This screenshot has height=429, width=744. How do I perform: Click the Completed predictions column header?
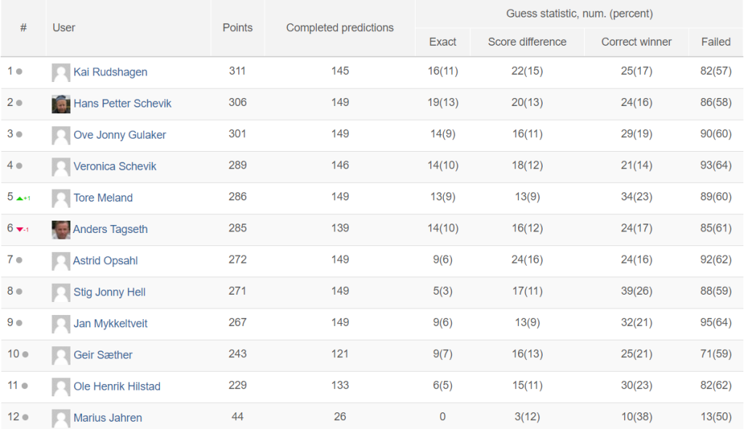coord(340,28)
